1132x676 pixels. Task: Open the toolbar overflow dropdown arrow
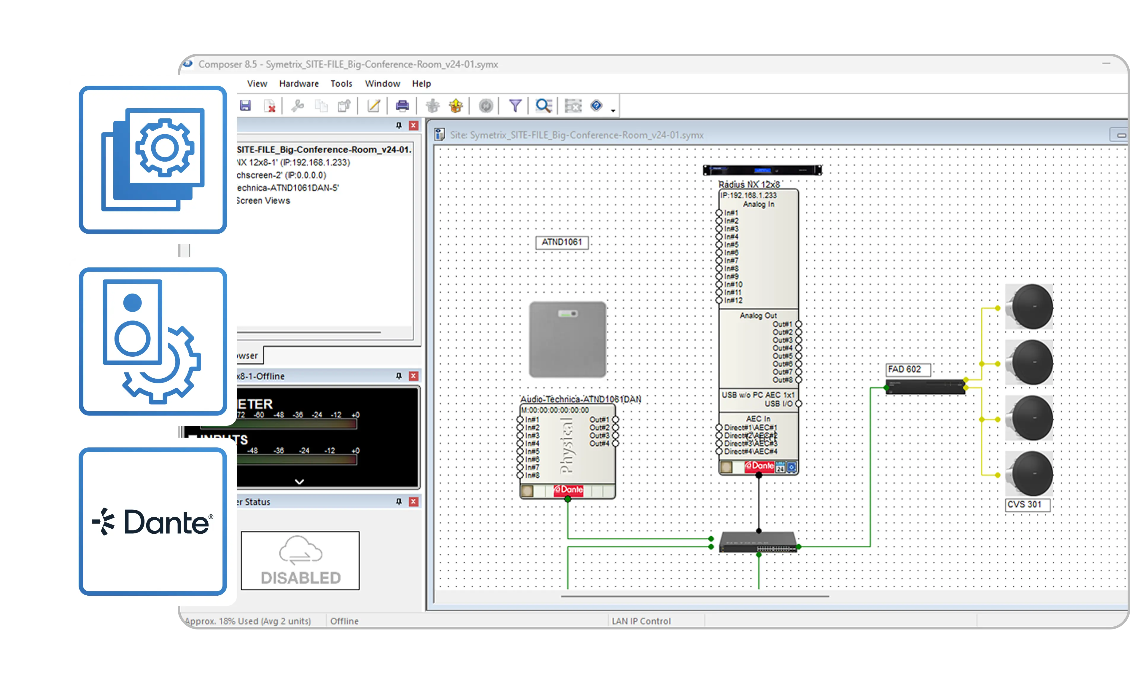coord(613,111)
